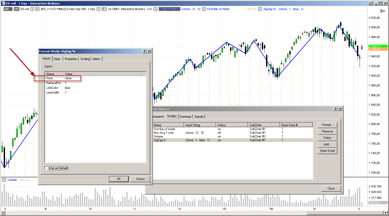Switch to the Signals tab in Chart Objects
This screenshot has width=389, height=216.
point(199,117)
